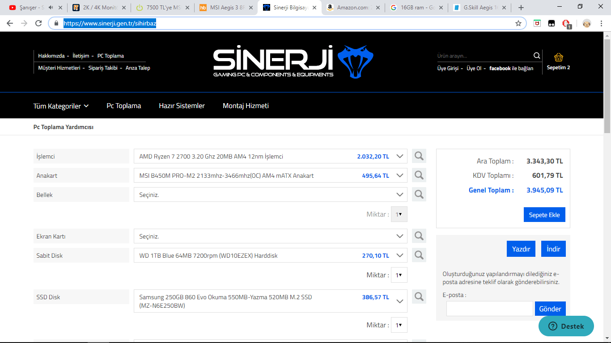Click the header search magnifier icon
Image resolution: width=611 pixels, height=343 pixels.
click(537, 55)
